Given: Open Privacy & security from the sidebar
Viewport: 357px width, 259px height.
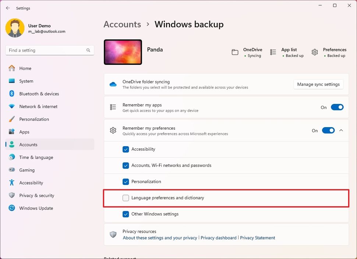Looking at the screenshot, I should pos(12,195).
